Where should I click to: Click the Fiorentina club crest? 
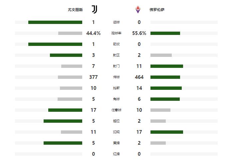click(x=138, y=9)
